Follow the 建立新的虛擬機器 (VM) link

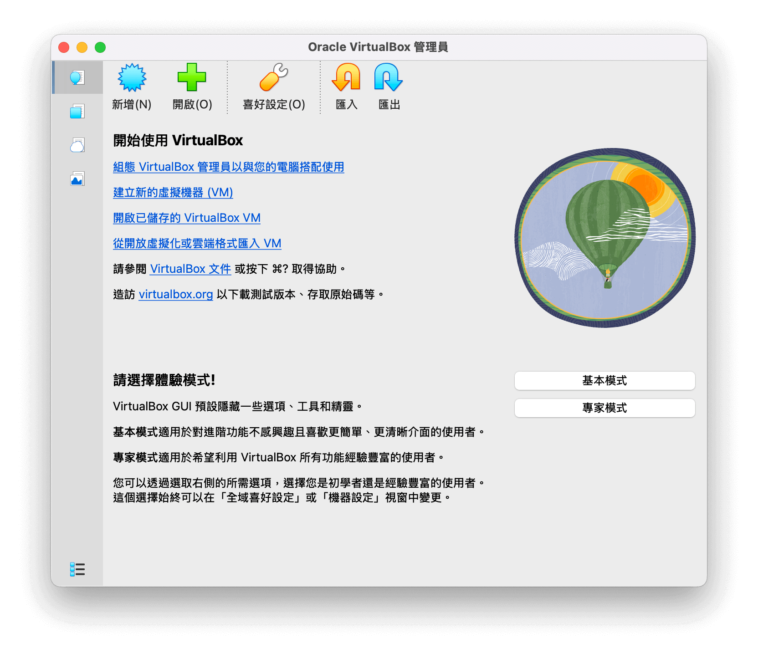click(173, 192)
